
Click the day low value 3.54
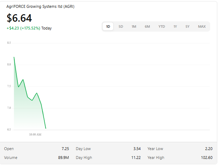point(137,149)
